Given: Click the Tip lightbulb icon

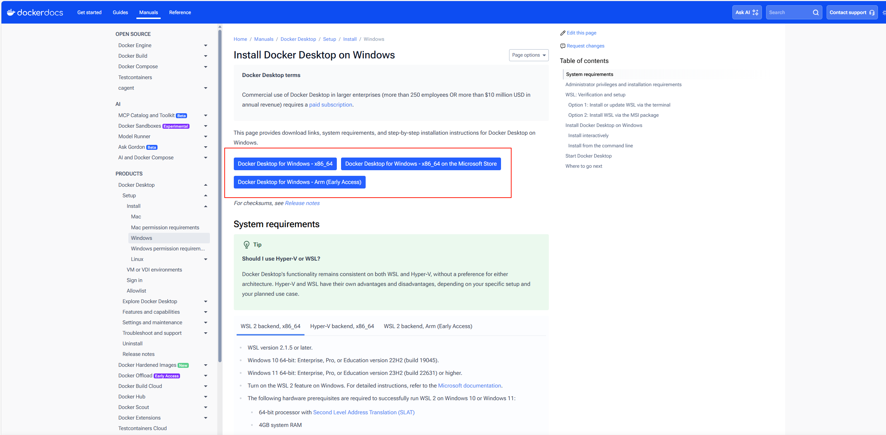Looking at the screenshot, I should 246,244.
